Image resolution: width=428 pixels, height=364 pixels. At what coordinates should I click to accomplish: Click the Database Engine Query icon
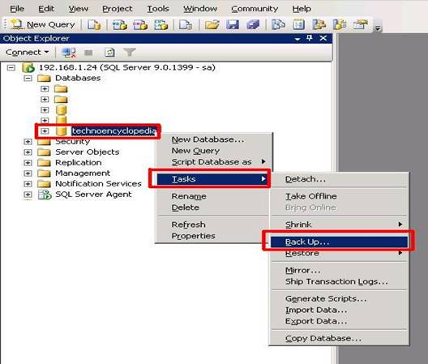pyautogui.click(x=94, y=25)
